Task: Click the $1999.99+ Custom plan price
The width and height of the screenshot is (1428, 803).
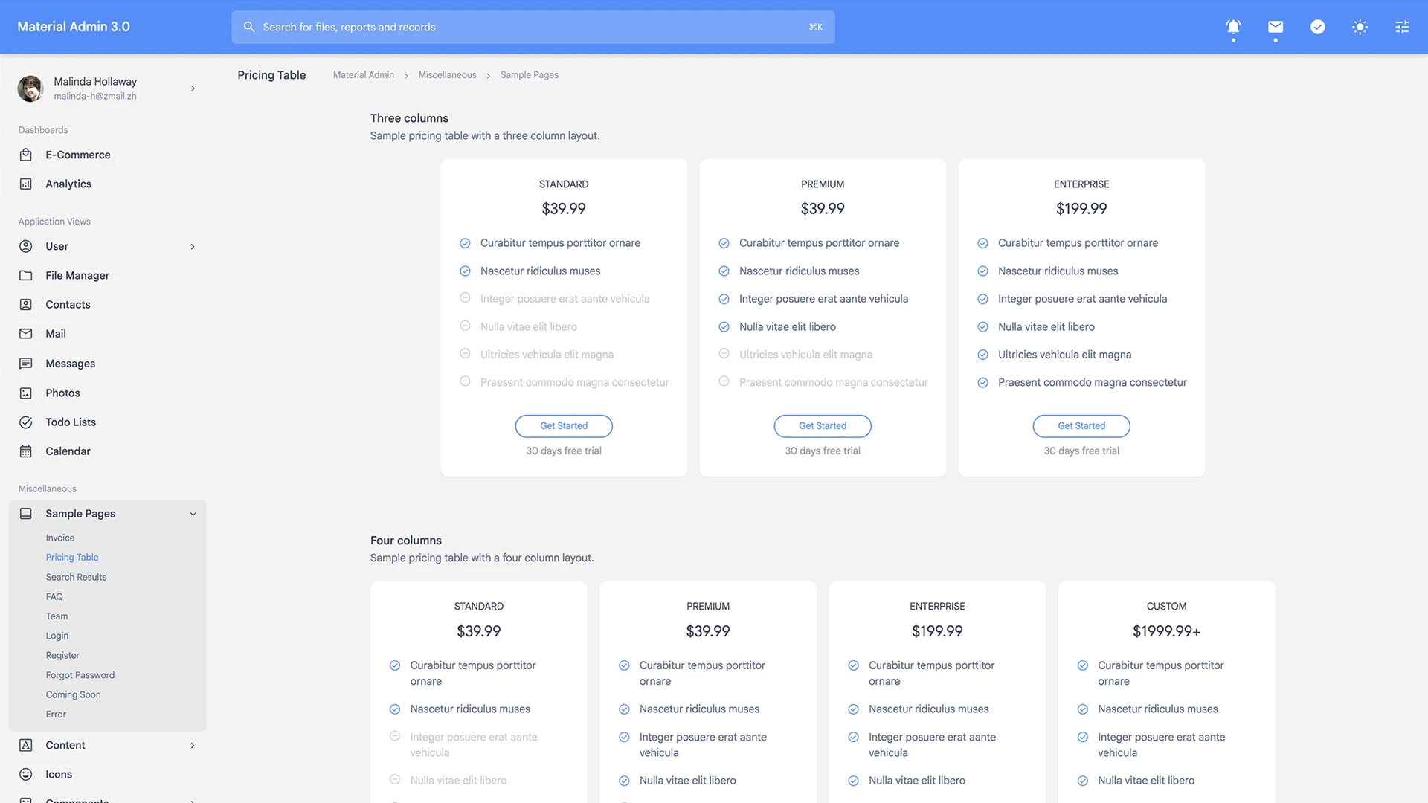Action: [x=1166, y=631]
